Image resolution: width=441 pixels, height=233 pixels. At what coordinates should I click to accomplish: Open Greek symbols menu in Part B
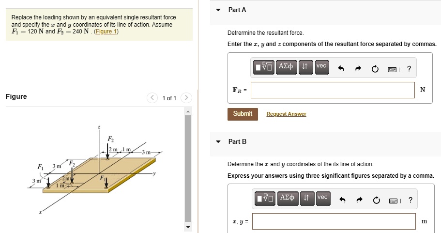point(288,199)
